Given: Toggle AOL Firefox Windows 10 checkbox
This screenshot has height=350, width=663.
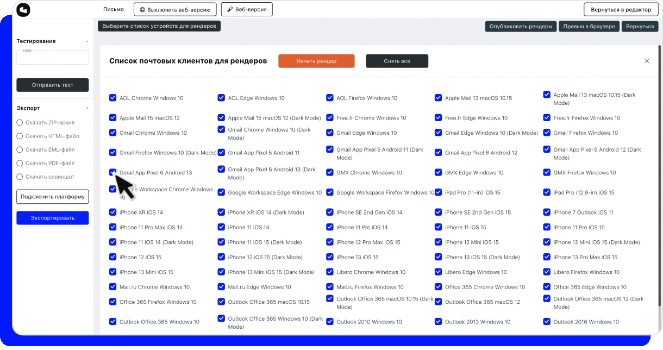Looking at the screenshot, I should 330,98.
